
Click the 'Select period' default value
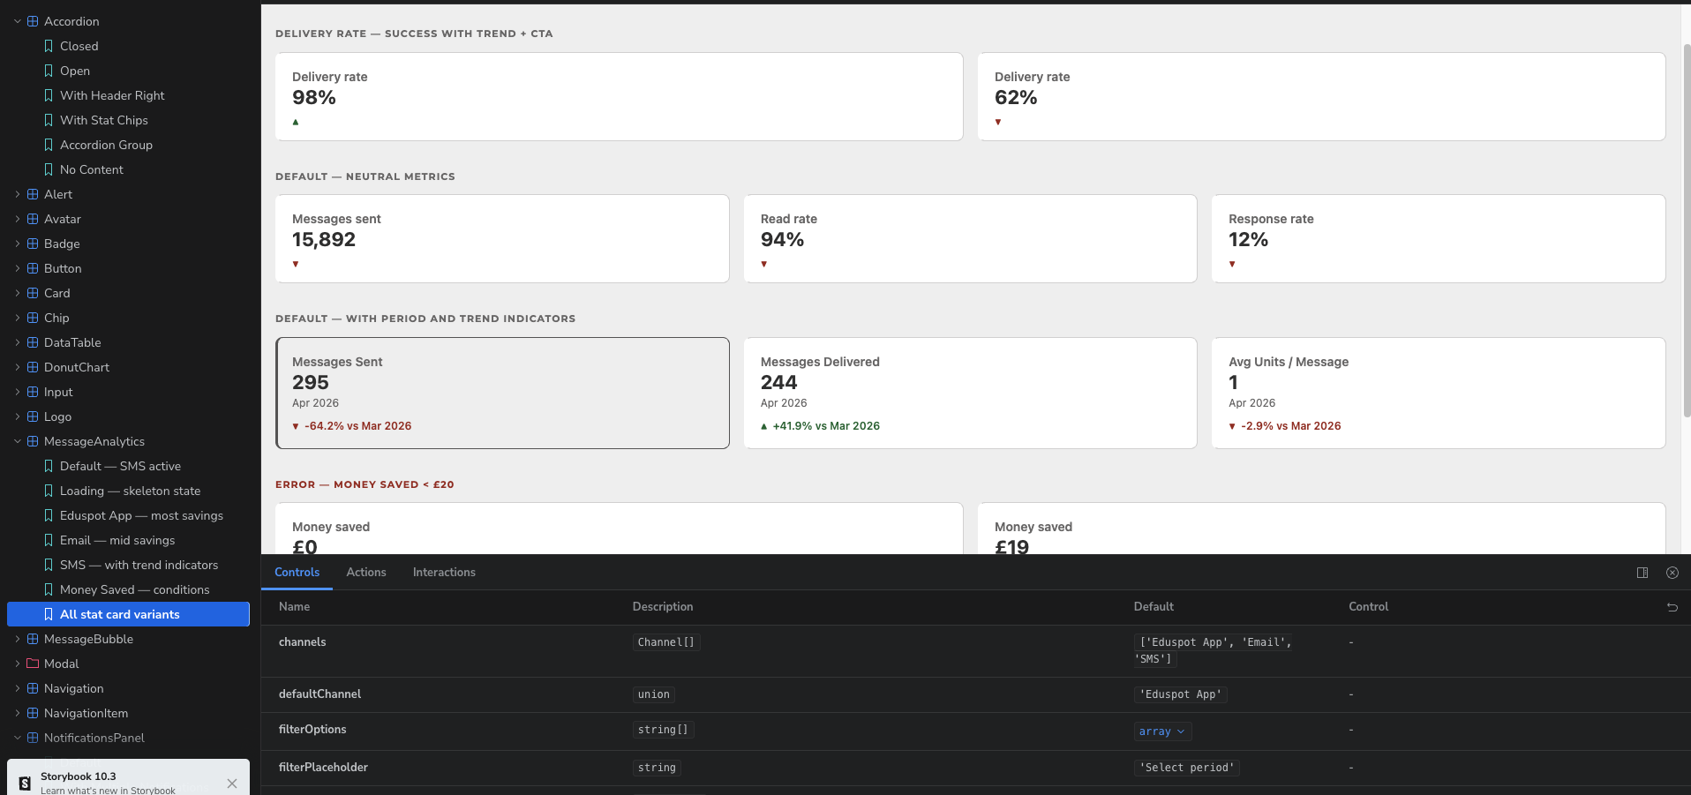pos(1187,768)
